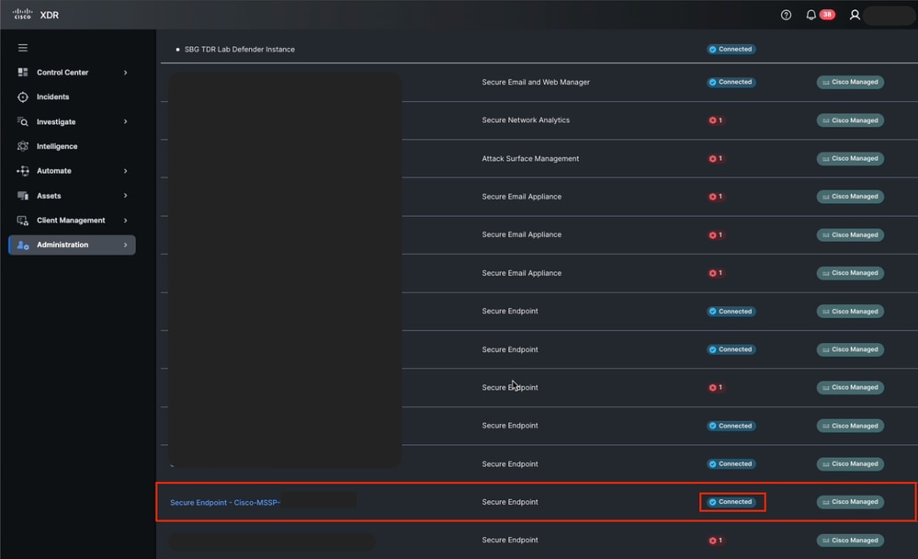Click the Investigate magnifier icon
The width and height of the screenshot is (918, 559).
[x=23, y=121]
